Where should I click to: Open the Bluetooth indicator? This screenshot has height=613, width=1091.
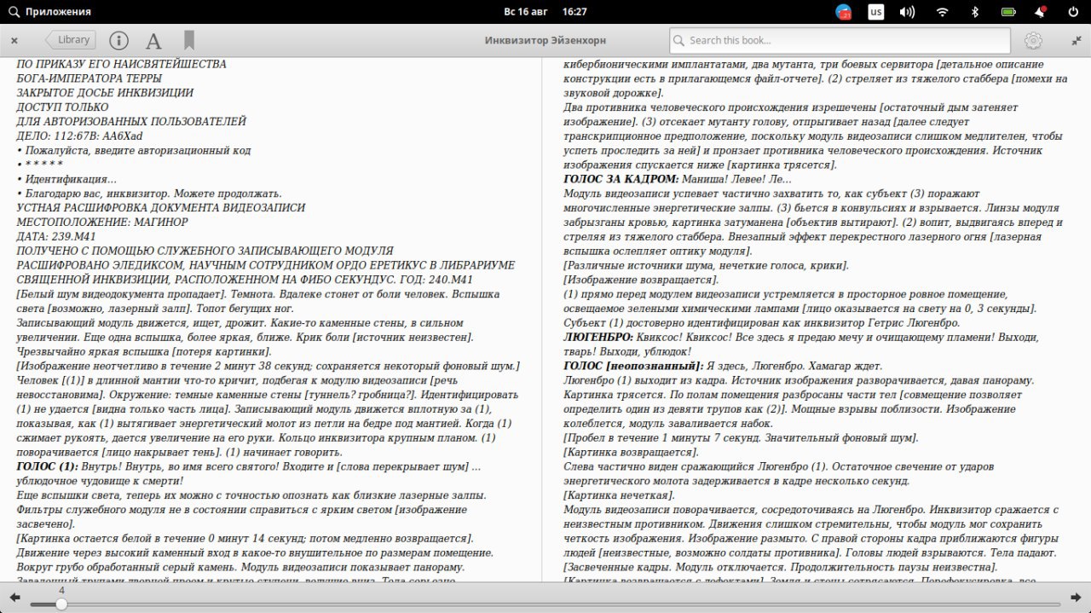(x=976, y=12)
